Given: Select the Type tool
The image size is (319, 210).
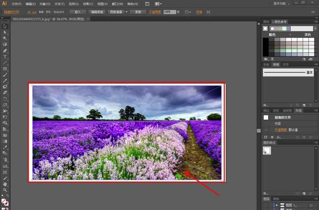Looking at the screenshot, I should pyautogui.click(x=5, y=57).
